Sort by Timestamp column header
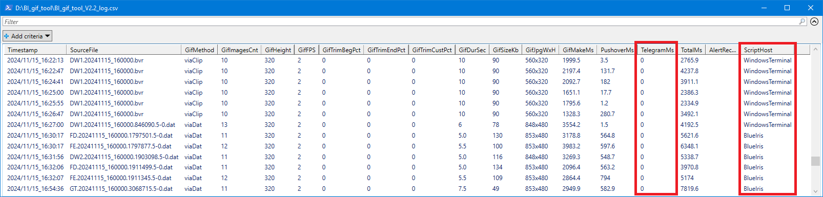The height and width of the screenshot is (197, 823). click(x=35, y=50)
